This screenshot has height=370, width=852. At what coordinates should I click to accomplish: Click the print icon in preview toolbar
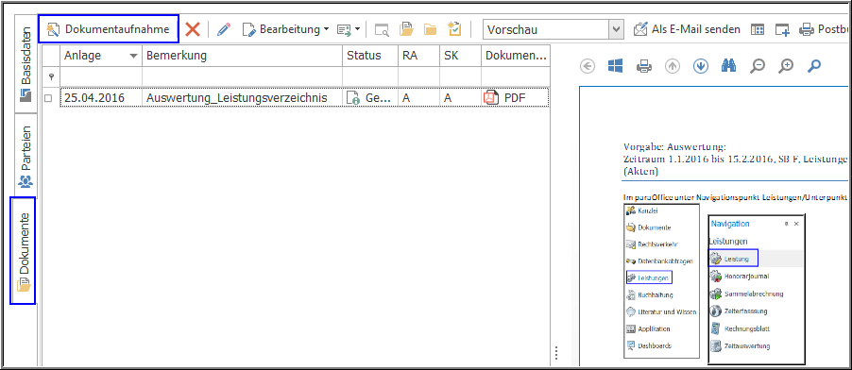point(644,66)
